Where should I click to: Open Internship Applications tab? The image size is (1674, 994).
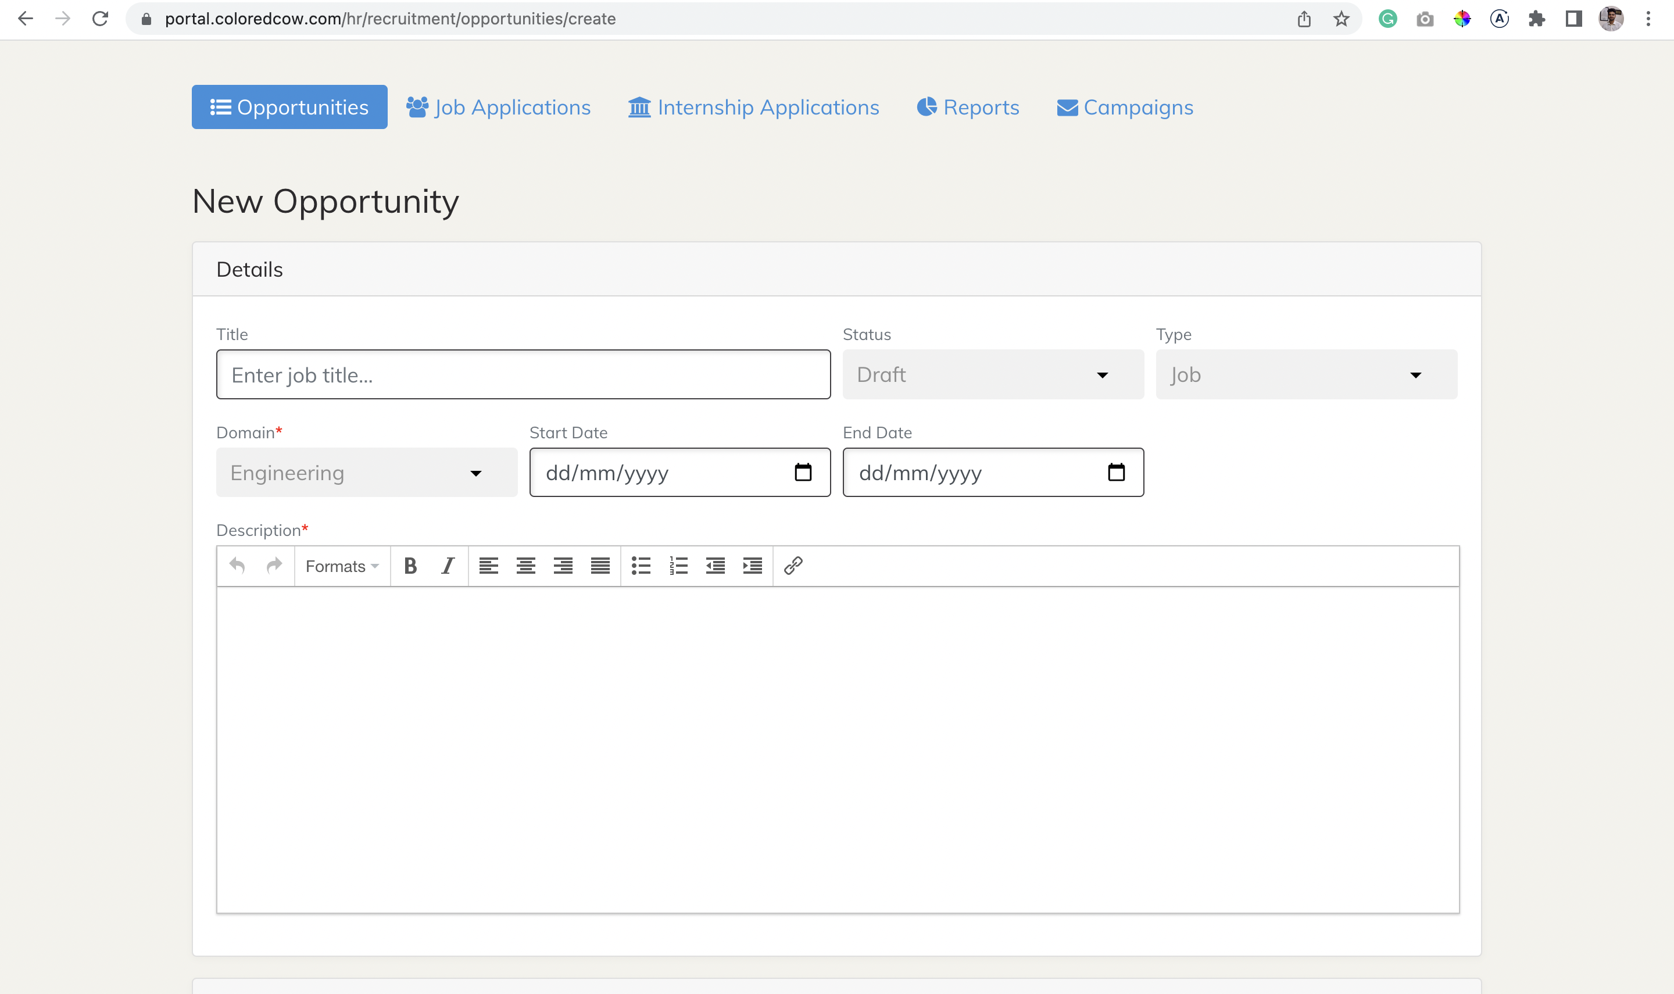coord(753,107)
